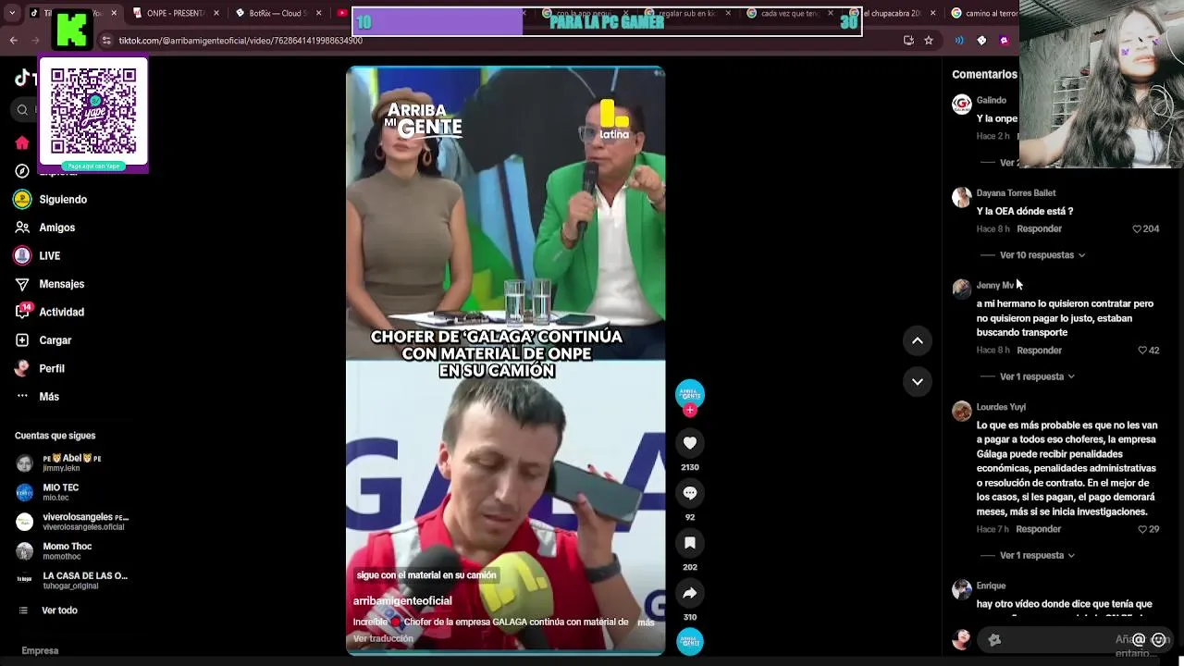Open Abel jimmy.lekn followed account
Image resolution: width=1184 pixels, height=666 pixels.
coord(60,463)
